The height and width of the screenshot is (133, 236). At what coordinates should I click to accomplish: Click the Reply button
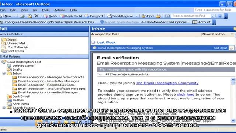50,16
